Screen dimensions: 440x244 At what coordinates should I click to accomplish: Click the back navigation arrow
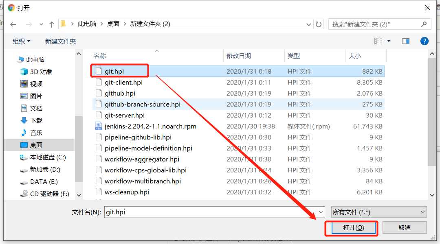coord(13,24)
